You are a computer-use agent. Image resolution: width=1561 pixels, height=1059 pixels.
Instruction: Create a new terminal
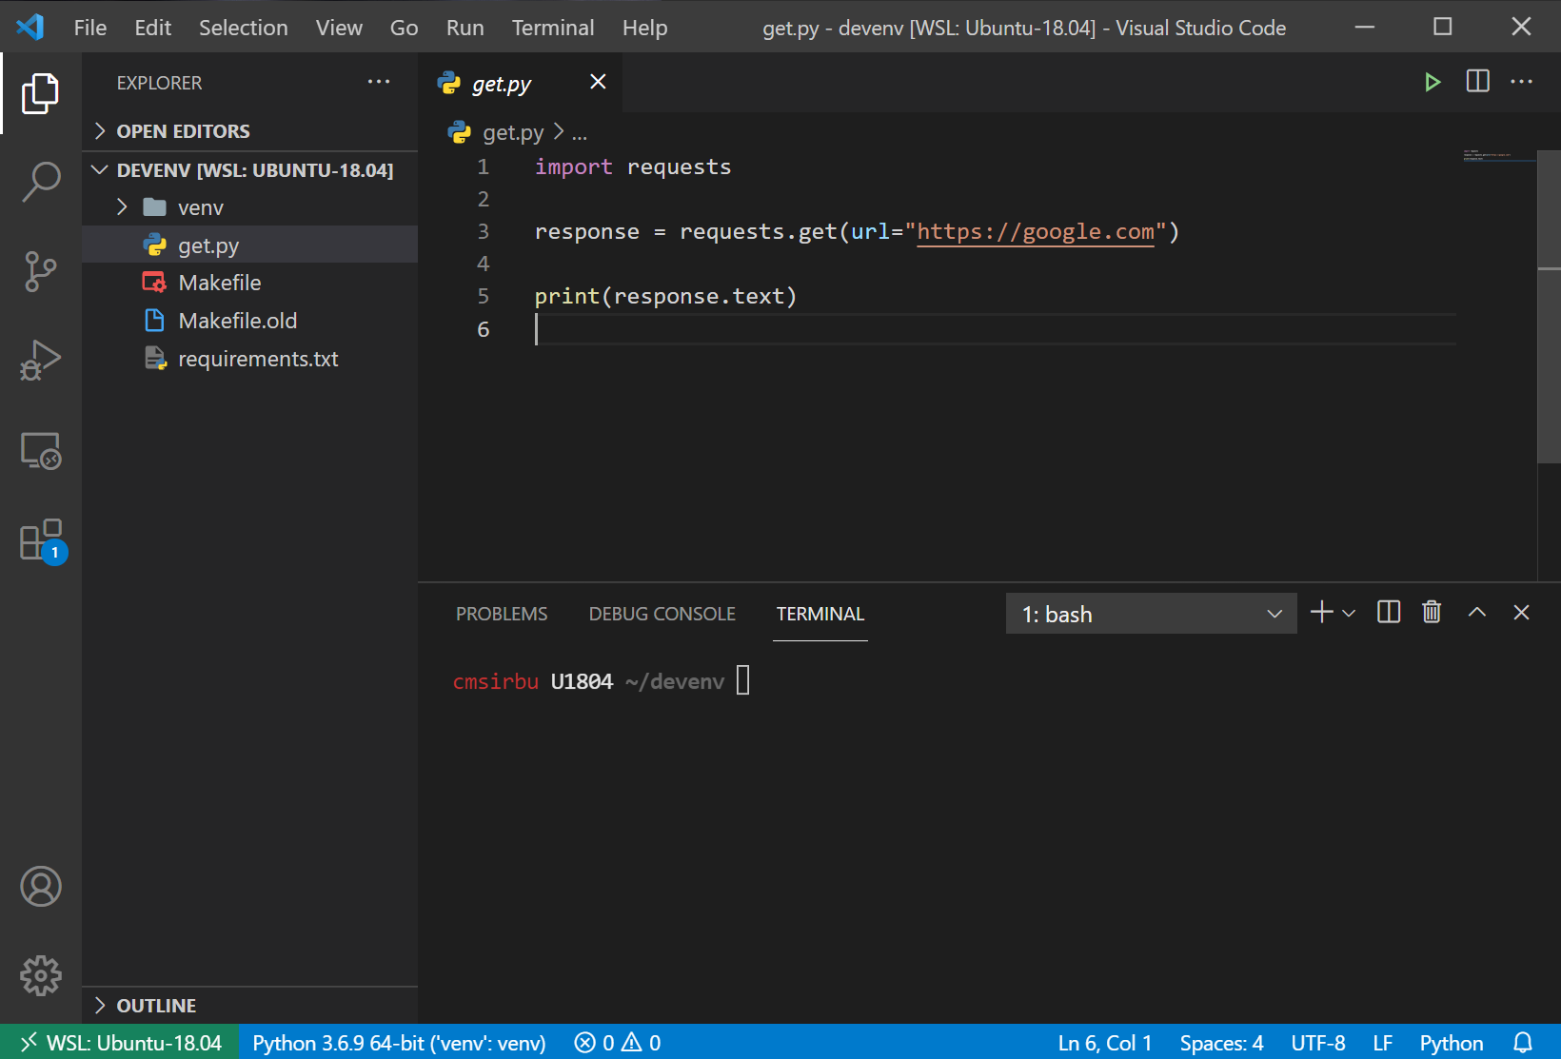1321,612
